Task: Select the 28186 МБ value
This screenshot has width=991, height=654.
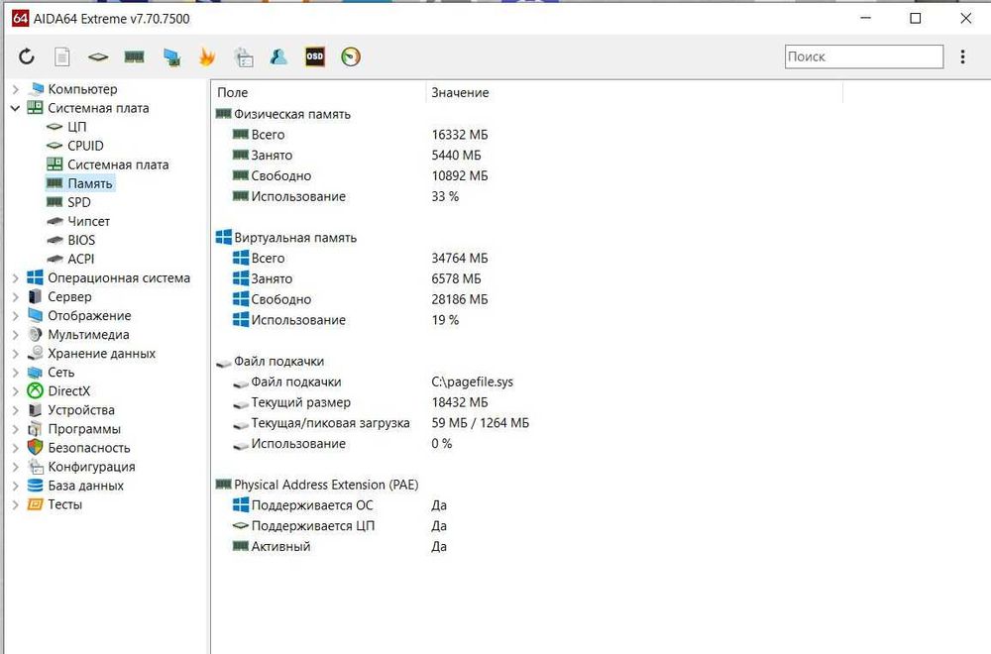Action: click(x=460, y=299)
